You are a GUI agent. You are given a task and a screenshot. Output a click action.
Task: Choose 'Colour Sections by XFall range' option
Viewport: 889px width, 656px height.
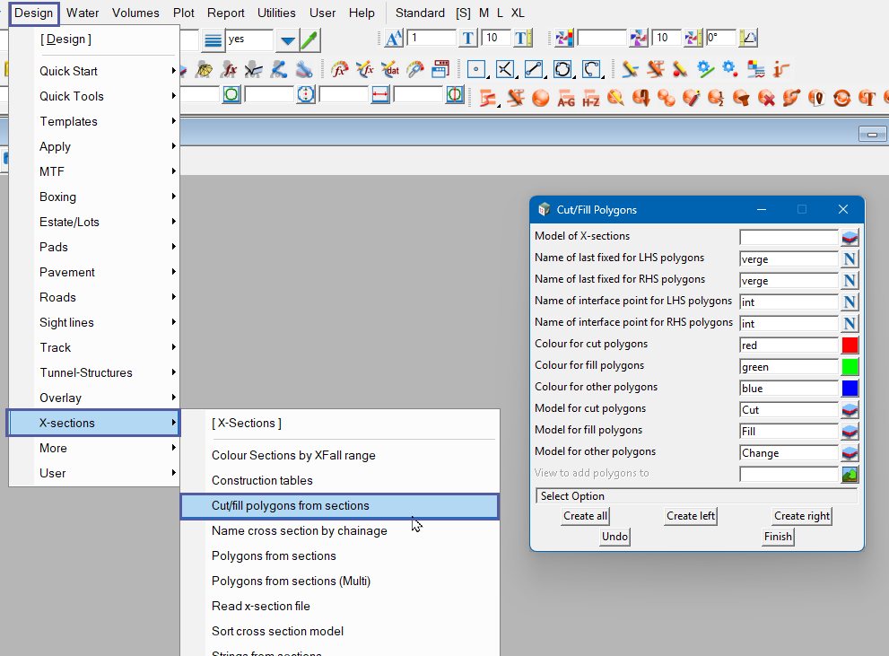[293, 455]
